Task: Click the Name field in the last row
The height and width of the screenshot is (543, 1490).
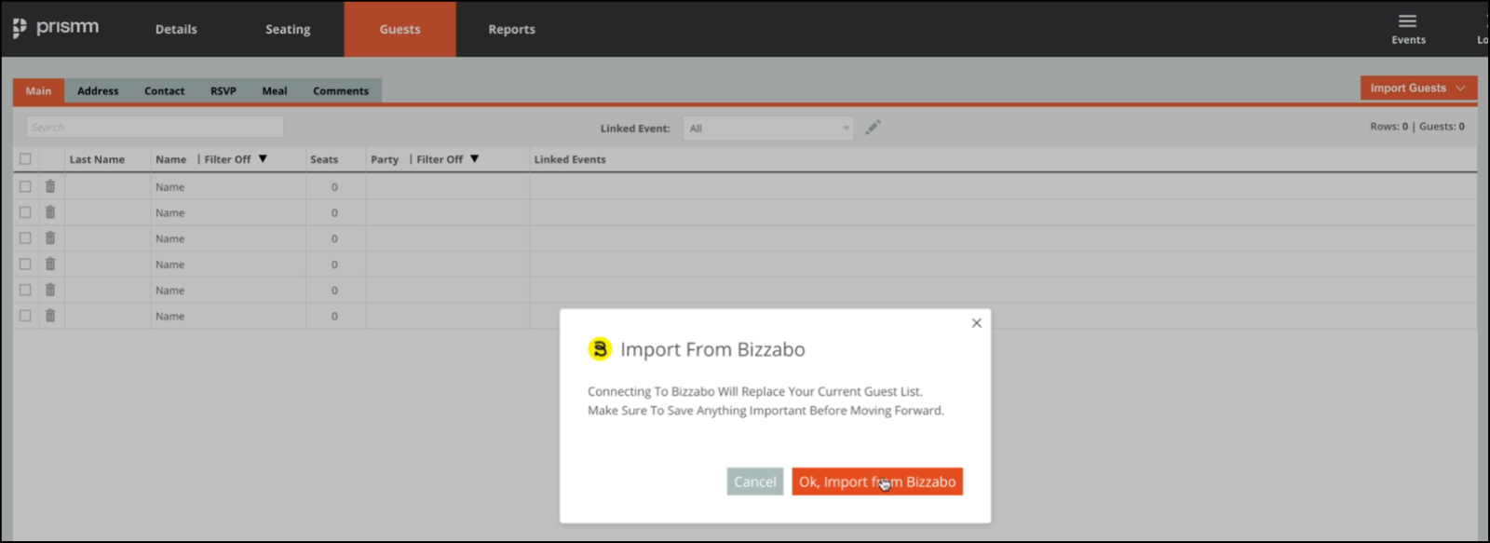Action: click(x=228, y=316)
